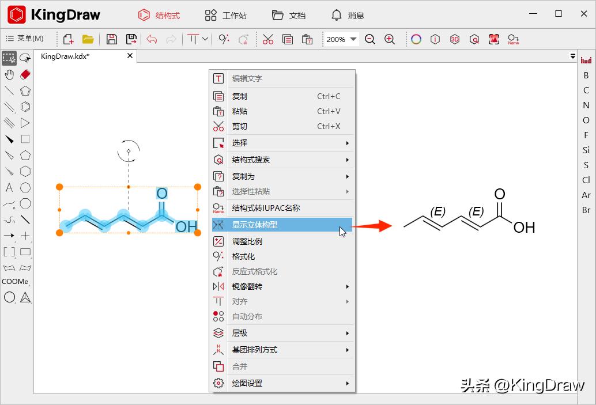Open the color wheel picker in the toolbar
This screenshot has height=405, width=596.
(416, 39)
